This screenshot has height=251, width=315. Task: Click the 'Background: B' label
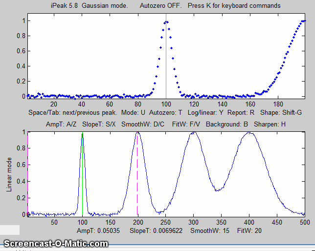click(x=226, y=124)
